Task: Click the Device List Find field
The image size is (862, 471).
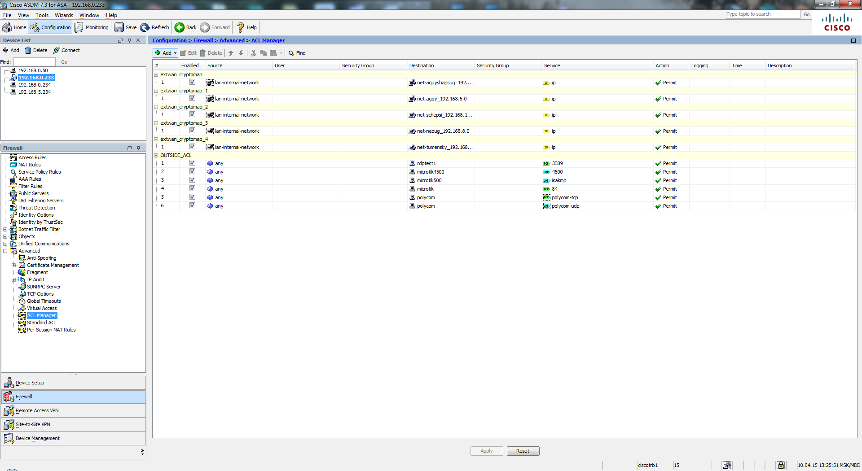Action: point(35,62)
